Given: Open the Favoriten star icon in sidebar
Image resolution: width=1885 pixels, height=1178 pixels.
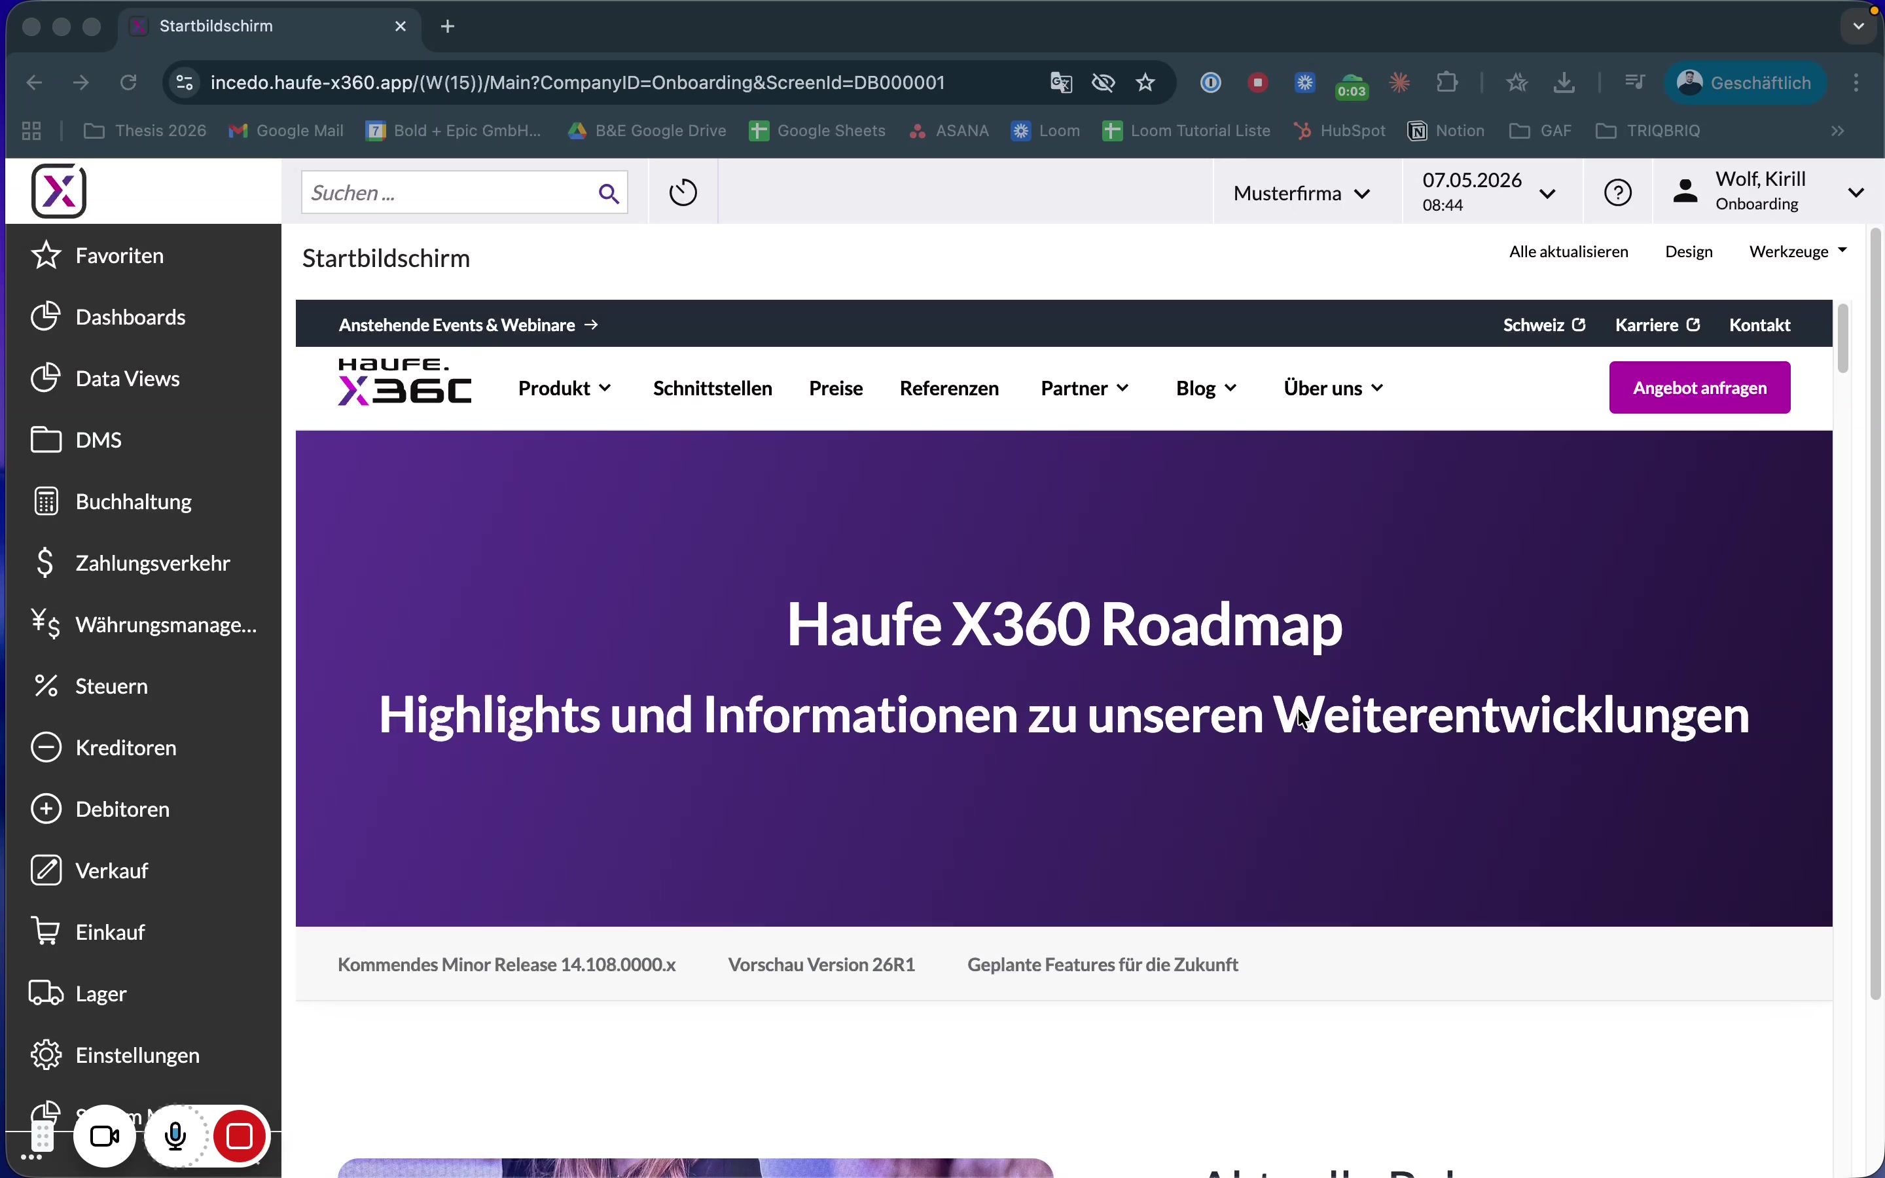Looking at the screenshot, I should coord(46,255).
